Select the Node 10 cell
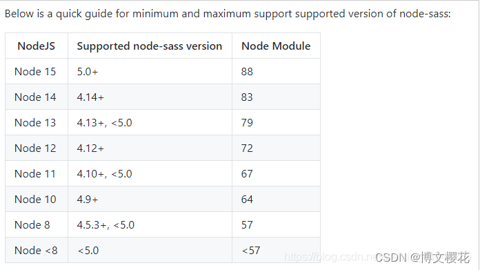The image size is (480, 270). [35, 199]
